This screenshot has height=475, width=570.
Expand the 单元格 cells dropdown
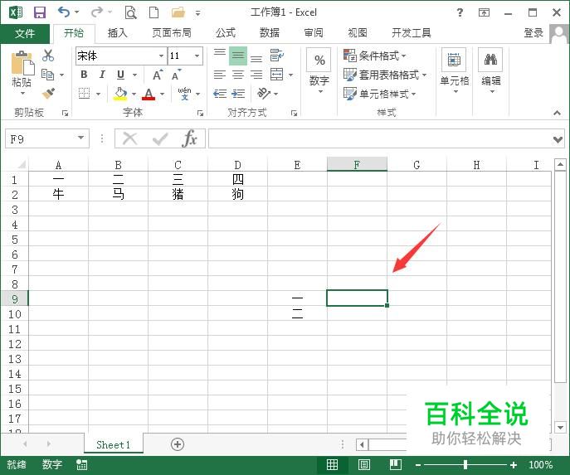tap(456, 91)
